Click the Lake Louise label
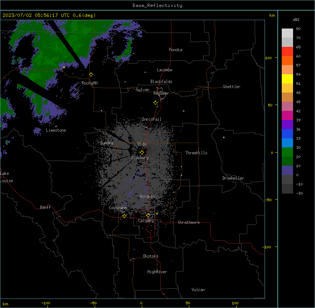Image resolution: width=315 pixels, height=308 pixels. (x=7, y=177)
